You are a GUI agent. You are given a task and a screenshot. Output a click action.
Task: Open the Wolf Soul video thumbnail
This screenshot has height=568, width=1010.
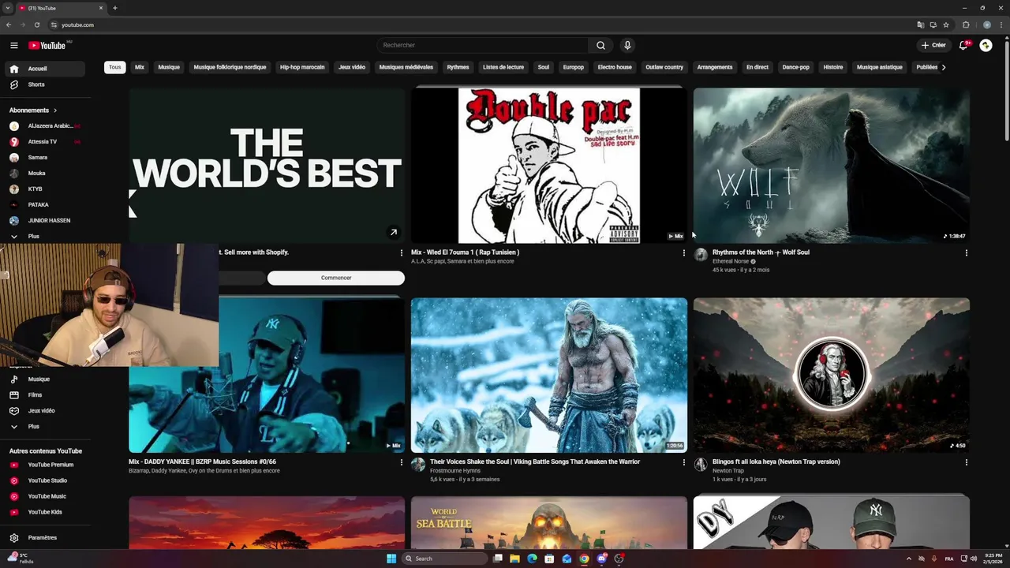pos(832,165)
